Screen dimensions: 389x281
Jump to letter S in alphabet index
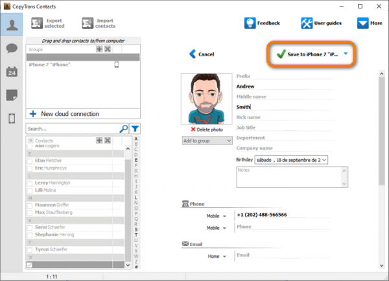coord(135,228)
